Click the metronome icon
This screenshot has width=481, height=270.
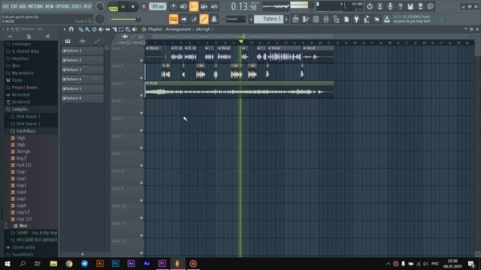pos(174,6)
